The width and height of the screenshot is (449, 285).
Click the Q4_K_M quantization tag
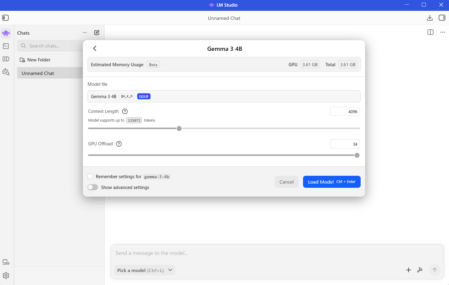pos(127,96)
